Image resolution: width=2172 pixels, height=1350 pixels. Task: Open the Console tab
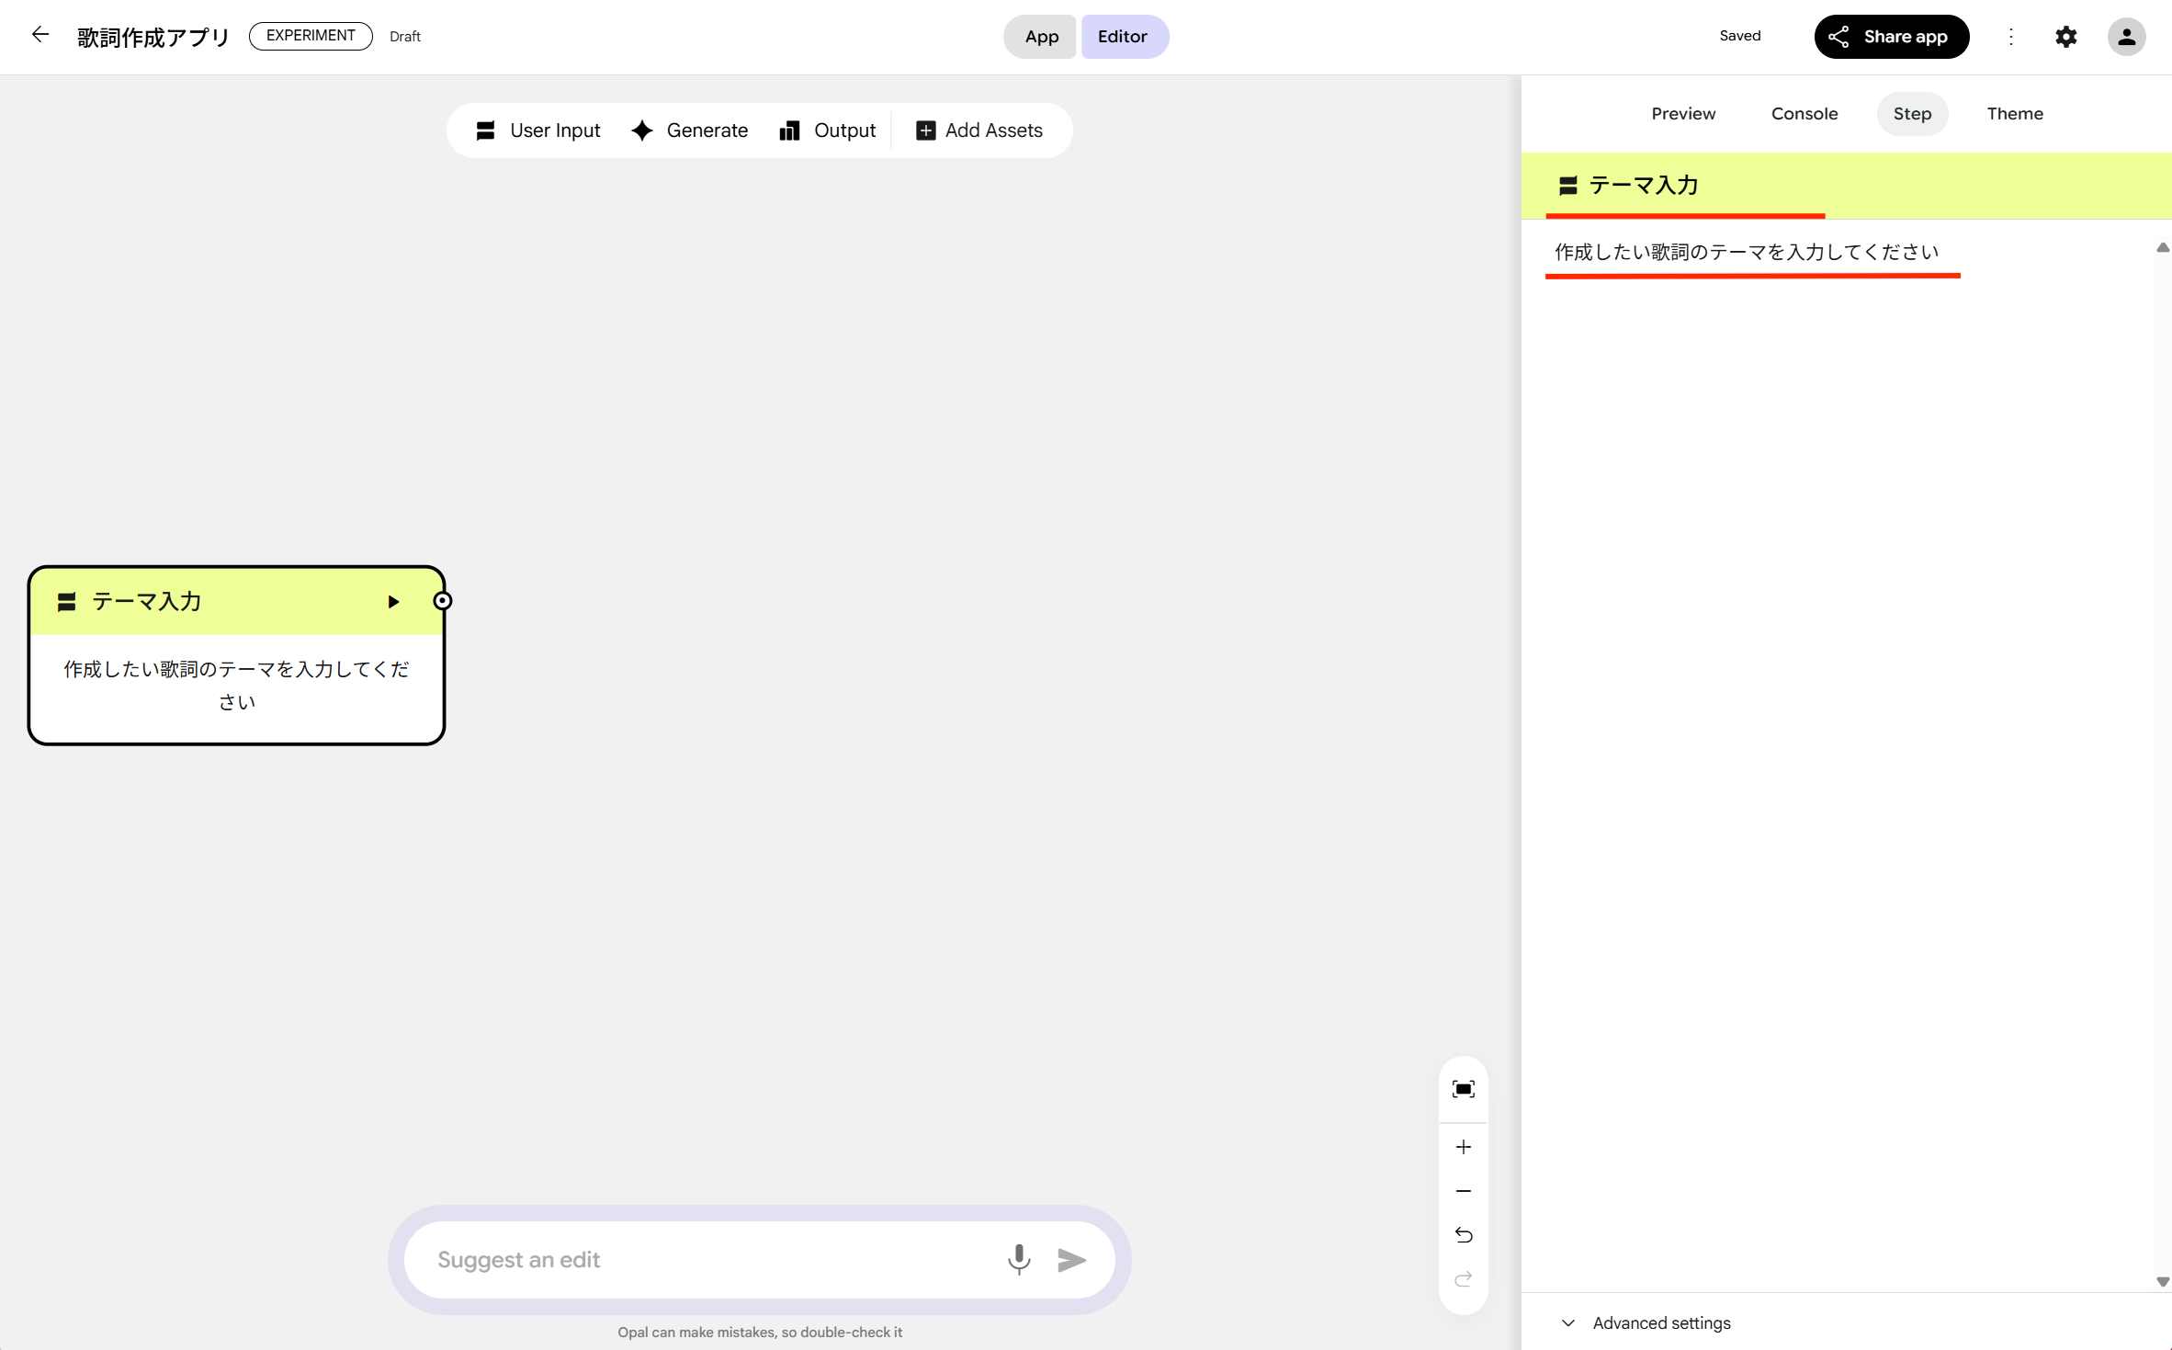[1804, 114]
